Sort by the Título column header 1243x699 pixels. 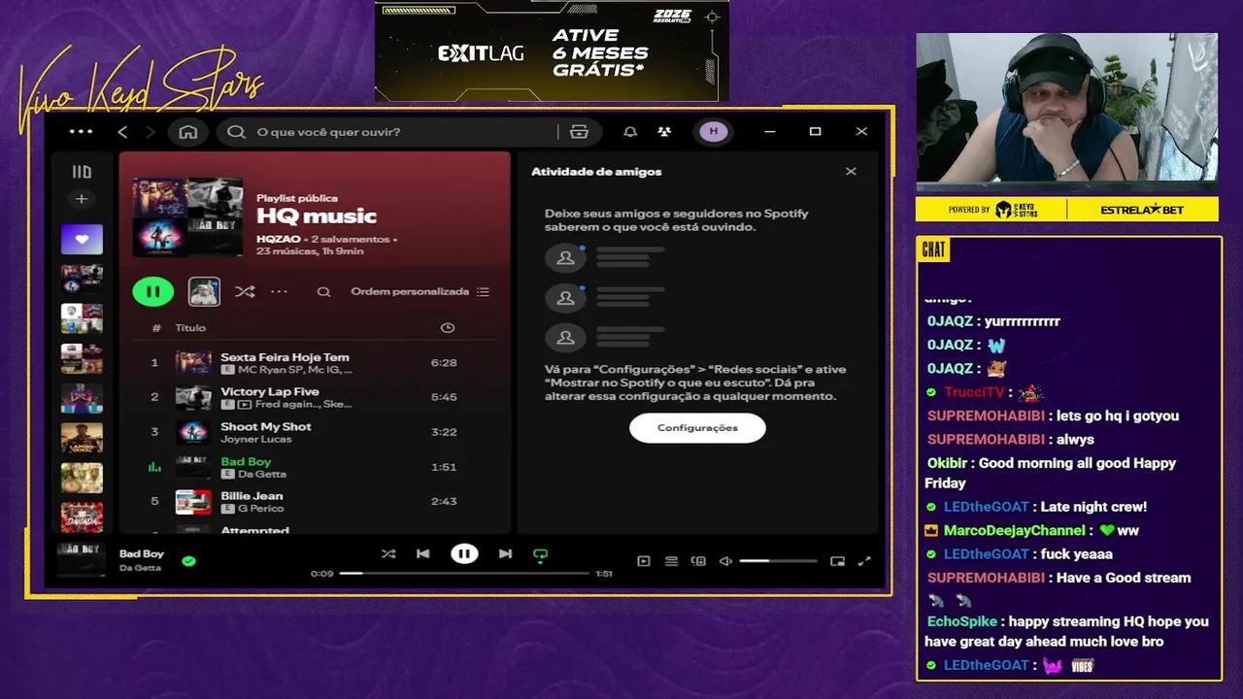click(x=190, y=328)
